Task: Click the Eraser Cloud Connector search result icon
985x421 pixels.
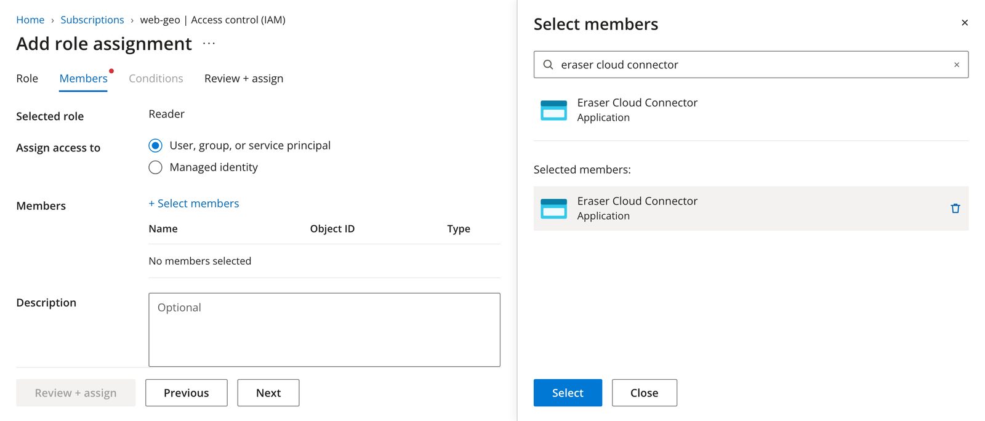Action: tap(553, 110)
